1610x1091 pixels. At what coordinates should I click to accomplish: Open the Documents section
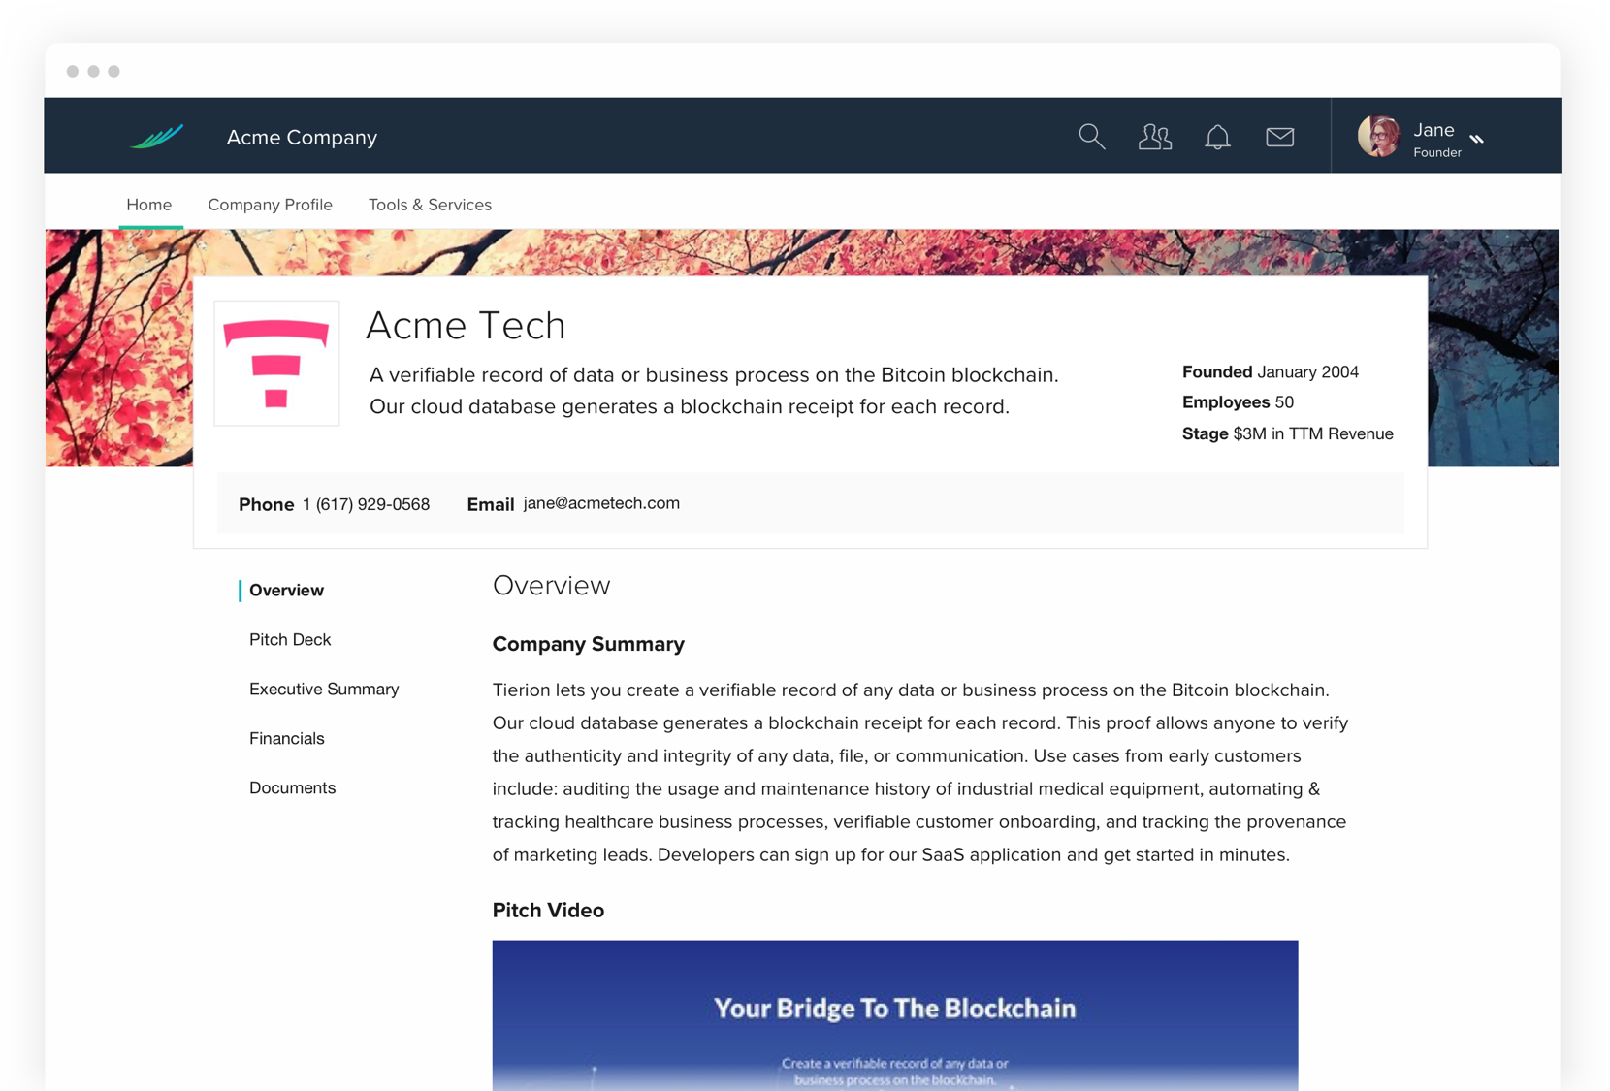[292, 787]
